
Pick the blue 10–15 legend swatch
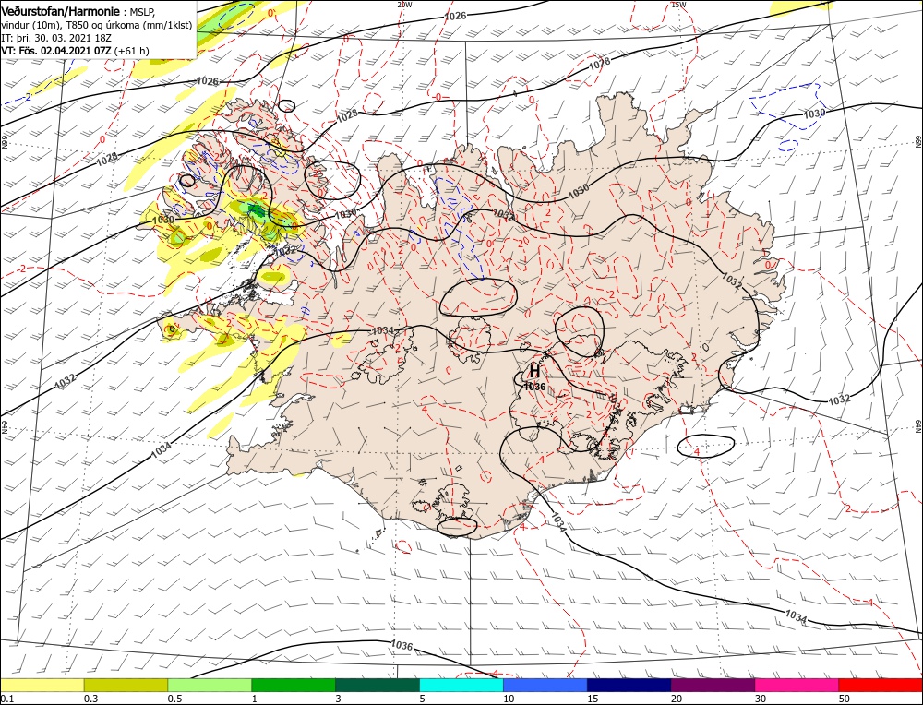(545, 685)
